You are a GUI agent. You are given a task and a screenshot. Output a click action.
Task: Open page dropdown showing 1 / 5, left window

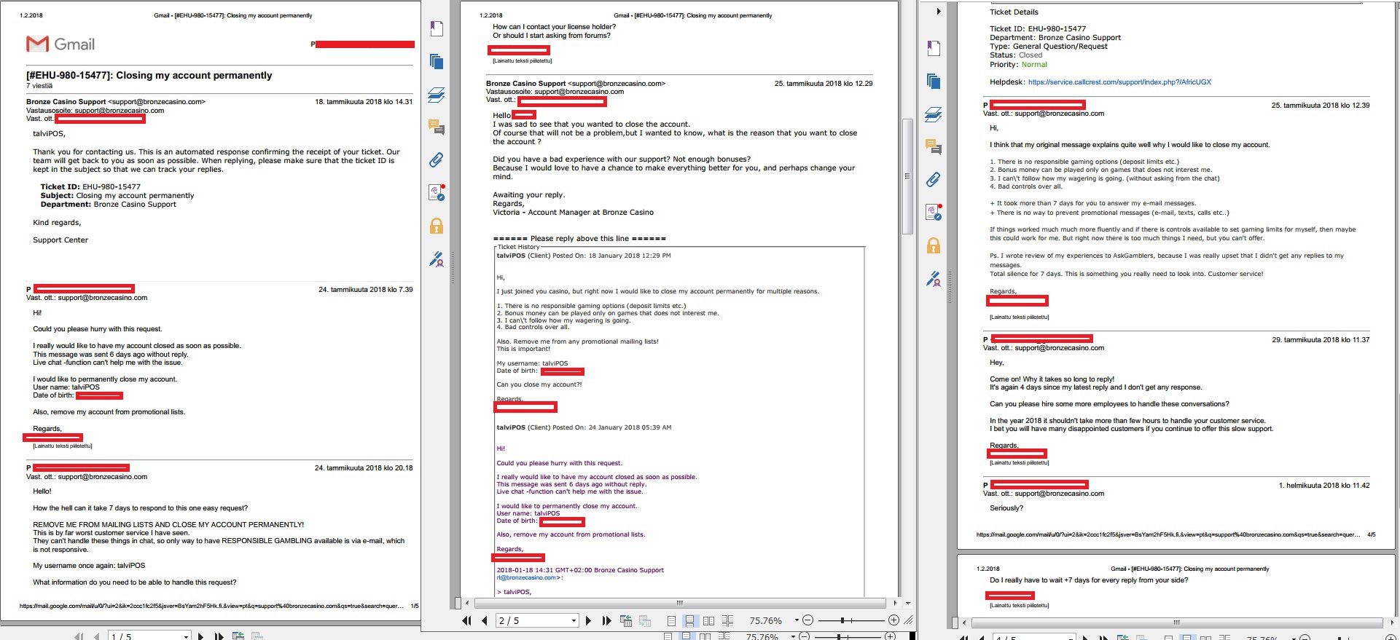(186, 636)
